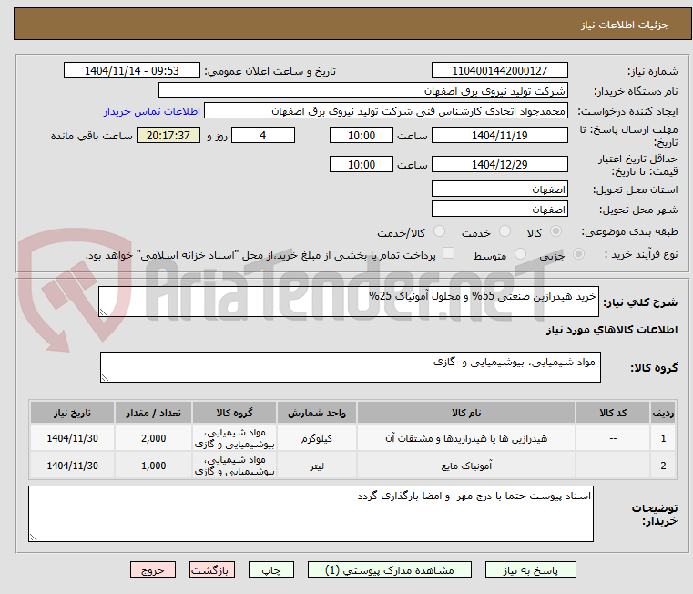Viewport: 693px width, 594px height.
Task: Open اطلاعات تماس خریدار link
Action: (151, 111)
